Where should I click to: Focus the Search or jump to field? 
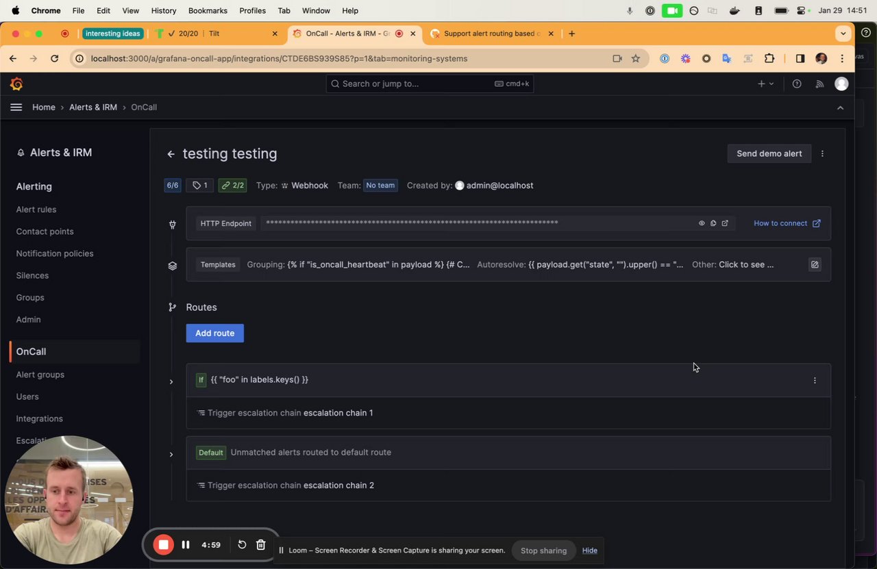tap(430, 84)
